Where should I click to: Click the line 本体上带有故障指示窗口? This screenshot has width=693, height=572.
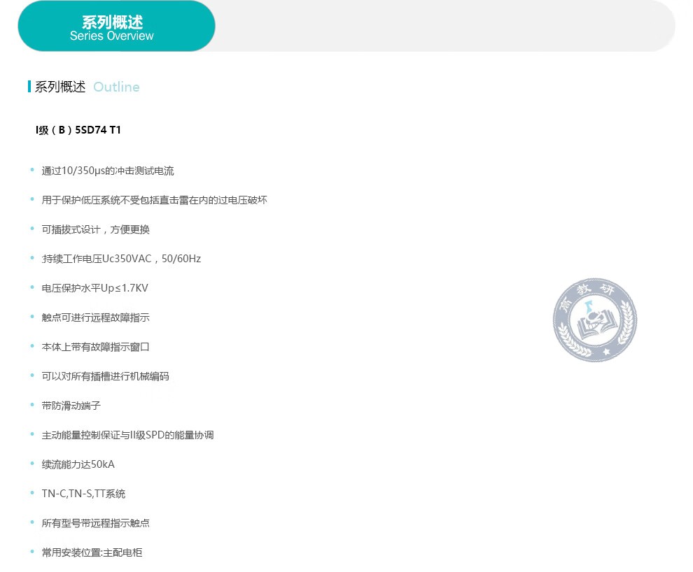(95, 347)
